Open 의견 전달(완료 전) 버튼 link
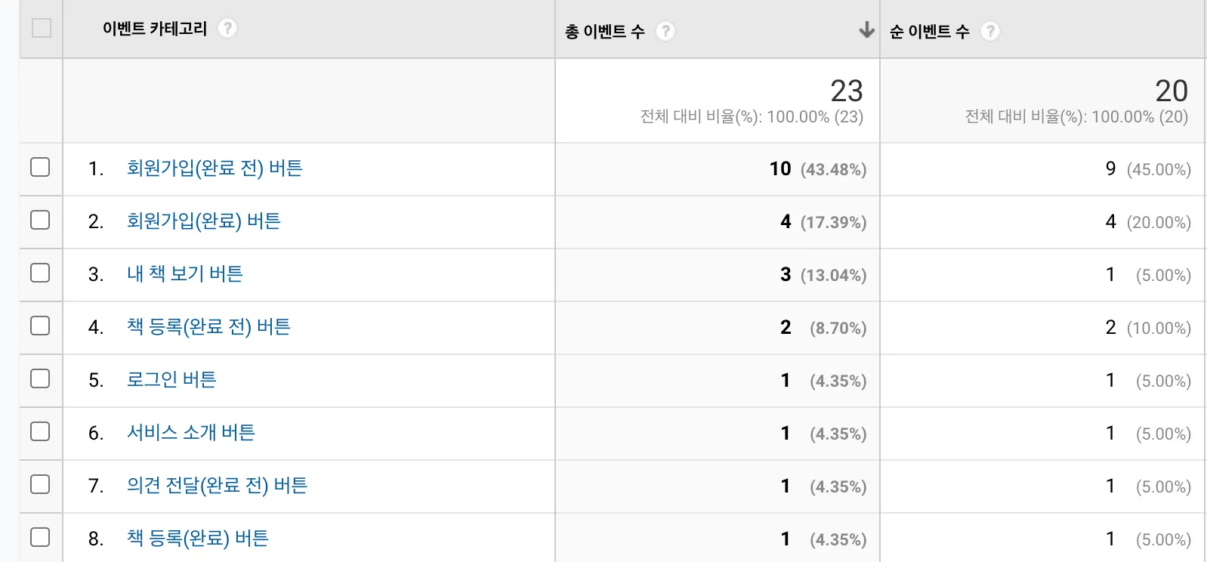 [x=217, y=485]
